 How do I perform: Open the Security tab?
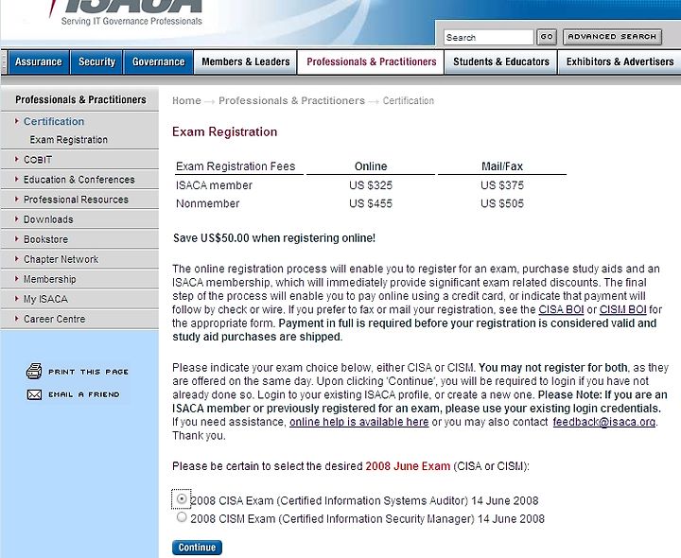click(96, 61)
